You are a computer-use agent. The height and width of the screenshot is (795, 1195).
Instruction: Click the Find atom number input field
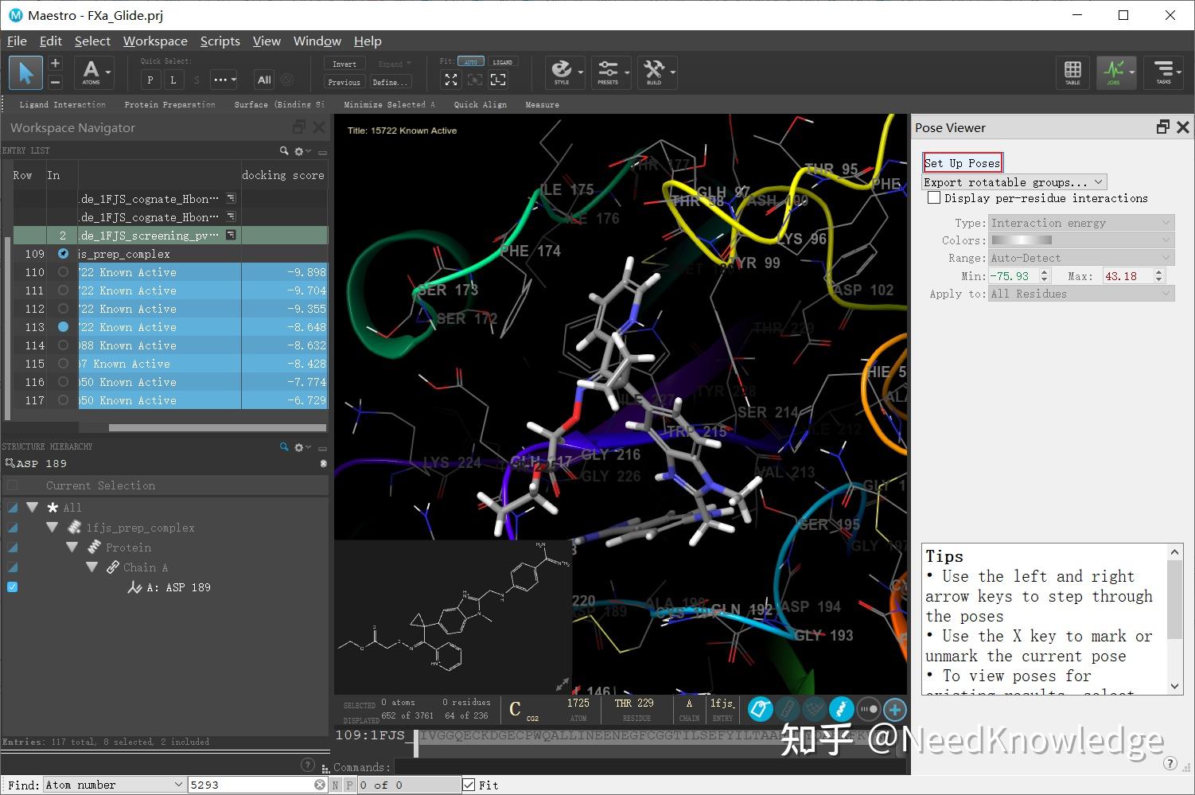tap(255, 785)
